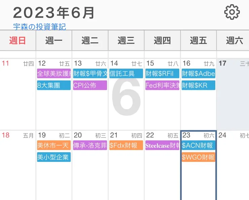Open the 傳承-洛克菲 event on June 20
Image resolution: width=249 pixels, height=200 pixels.
click(x=90, y=145)
